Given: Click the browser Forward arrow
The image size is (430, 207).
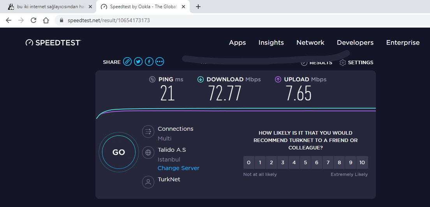Looking at the screenshot, I should (21, 20).
